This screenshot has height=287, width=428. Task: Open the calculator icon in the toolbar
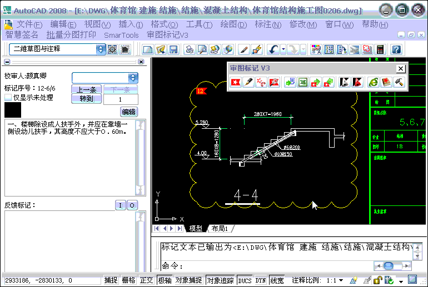pos(380,49)
